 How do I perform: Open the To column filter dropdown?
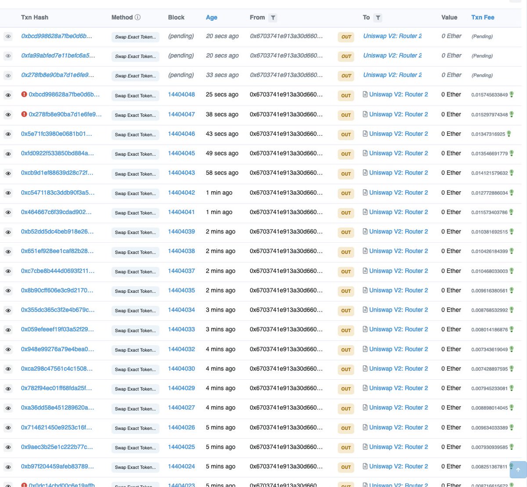tap(378, 18)
